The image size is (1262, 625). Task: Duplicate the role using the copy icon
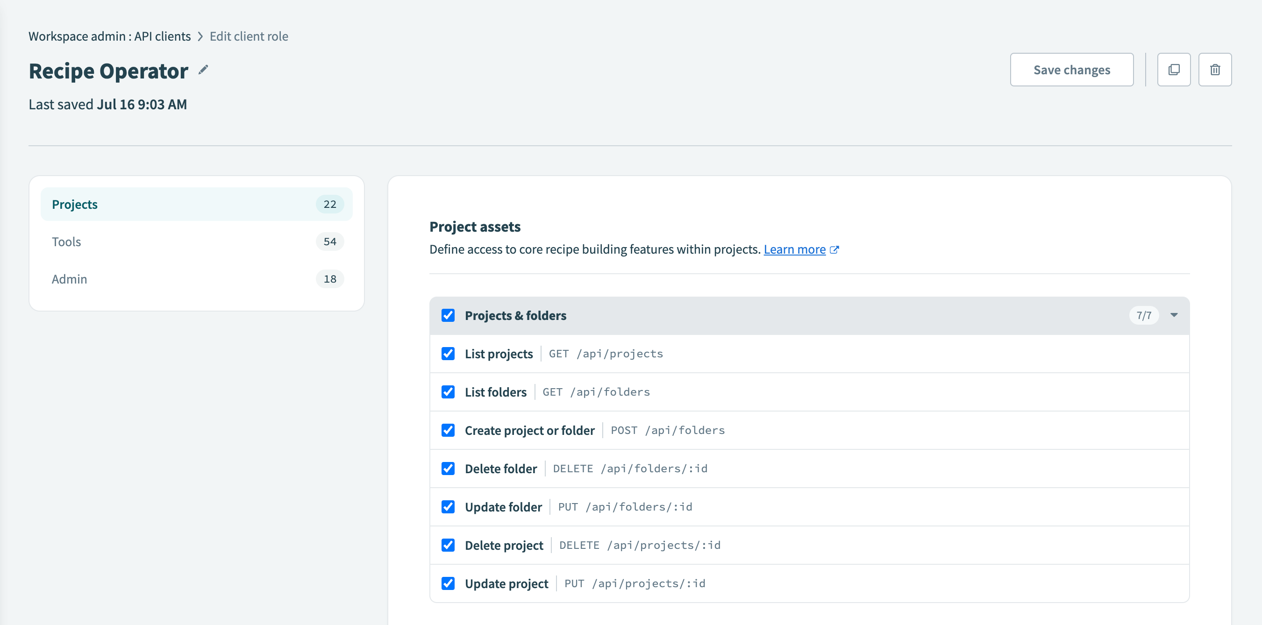coord(1174,70)
